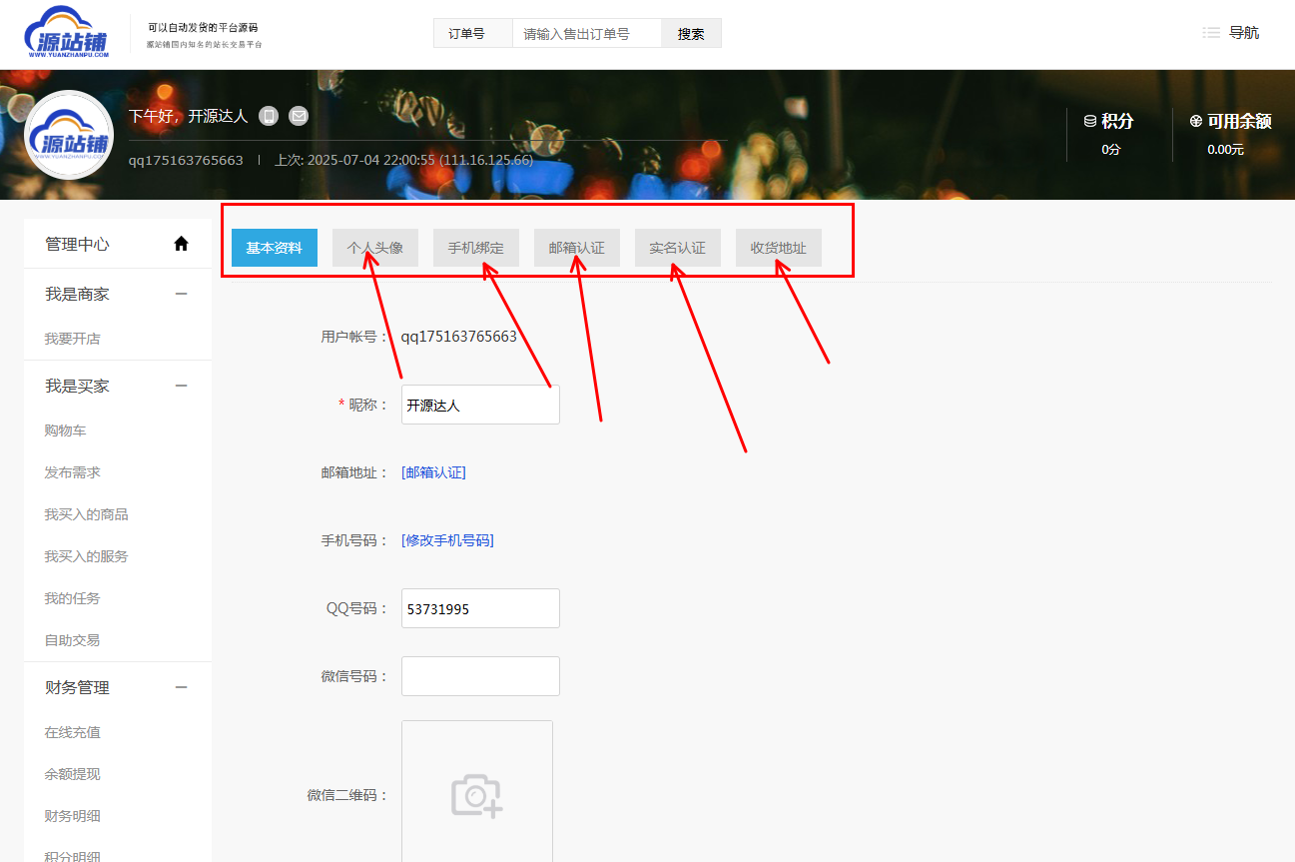Image resolution: width=1295 pixels, height=862 pixels.
Task: Click the round user avatar image
Action: pyautogui.click(x=69, y=135)
